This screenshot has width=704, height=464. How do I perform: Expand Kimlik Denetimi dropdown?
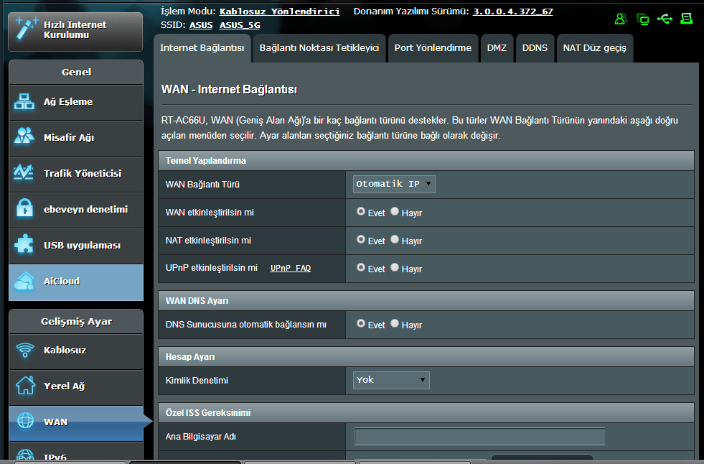pyautogui.click(x=392, y=380)
